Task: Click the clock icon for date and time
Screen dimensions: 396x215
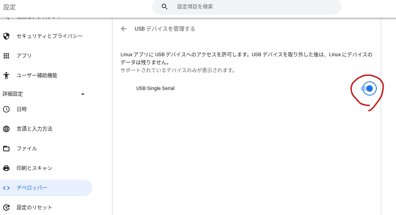Action: tap(6, 109)
